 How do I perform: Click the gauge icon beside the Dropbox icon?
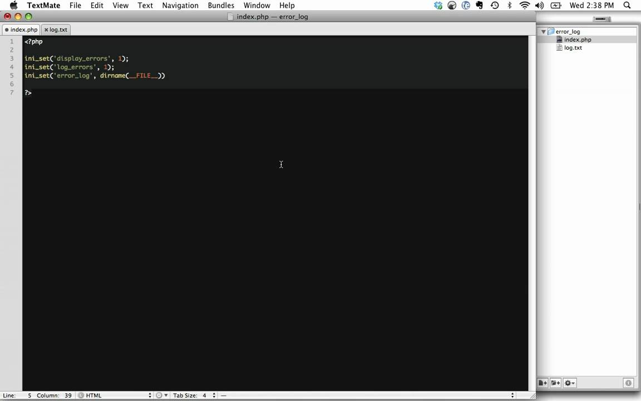[x=452, y=6]
